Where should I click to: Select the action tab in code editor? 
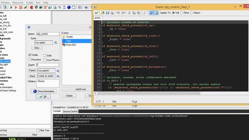[x=98, y=18]
